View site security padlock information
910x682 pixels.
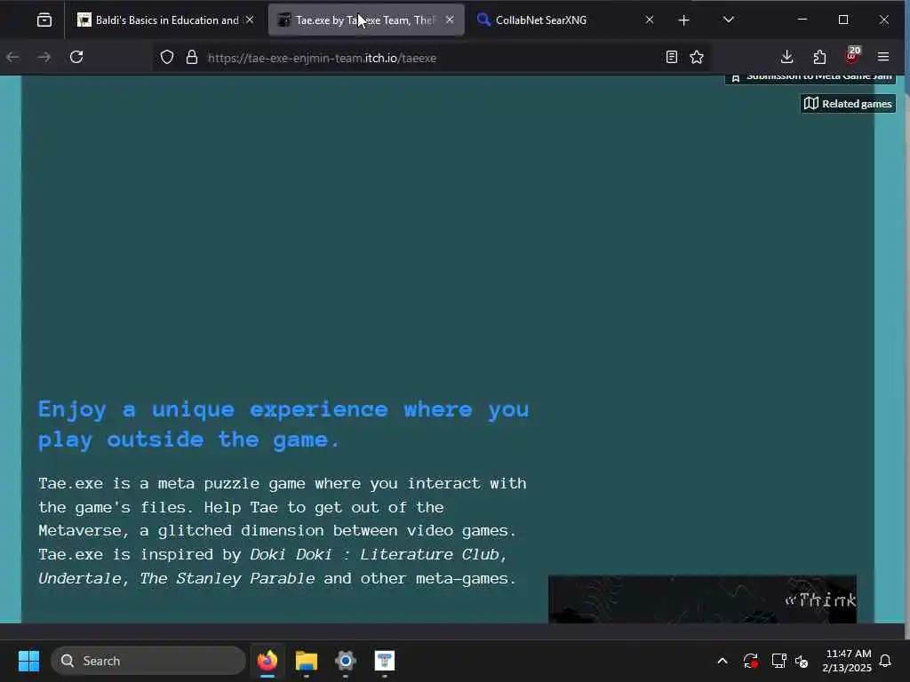(x=192, y=58)
